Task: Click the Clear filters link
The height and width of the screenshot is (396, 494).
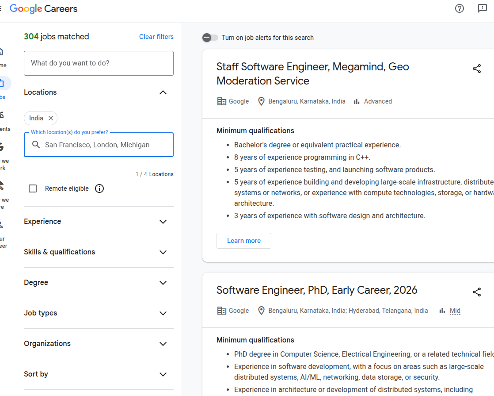Action: [x=156, y=37]
